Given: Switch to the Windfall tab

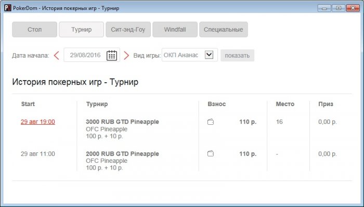Looking at the screenshot, I should pyautogui.click(x=175, y=30).
